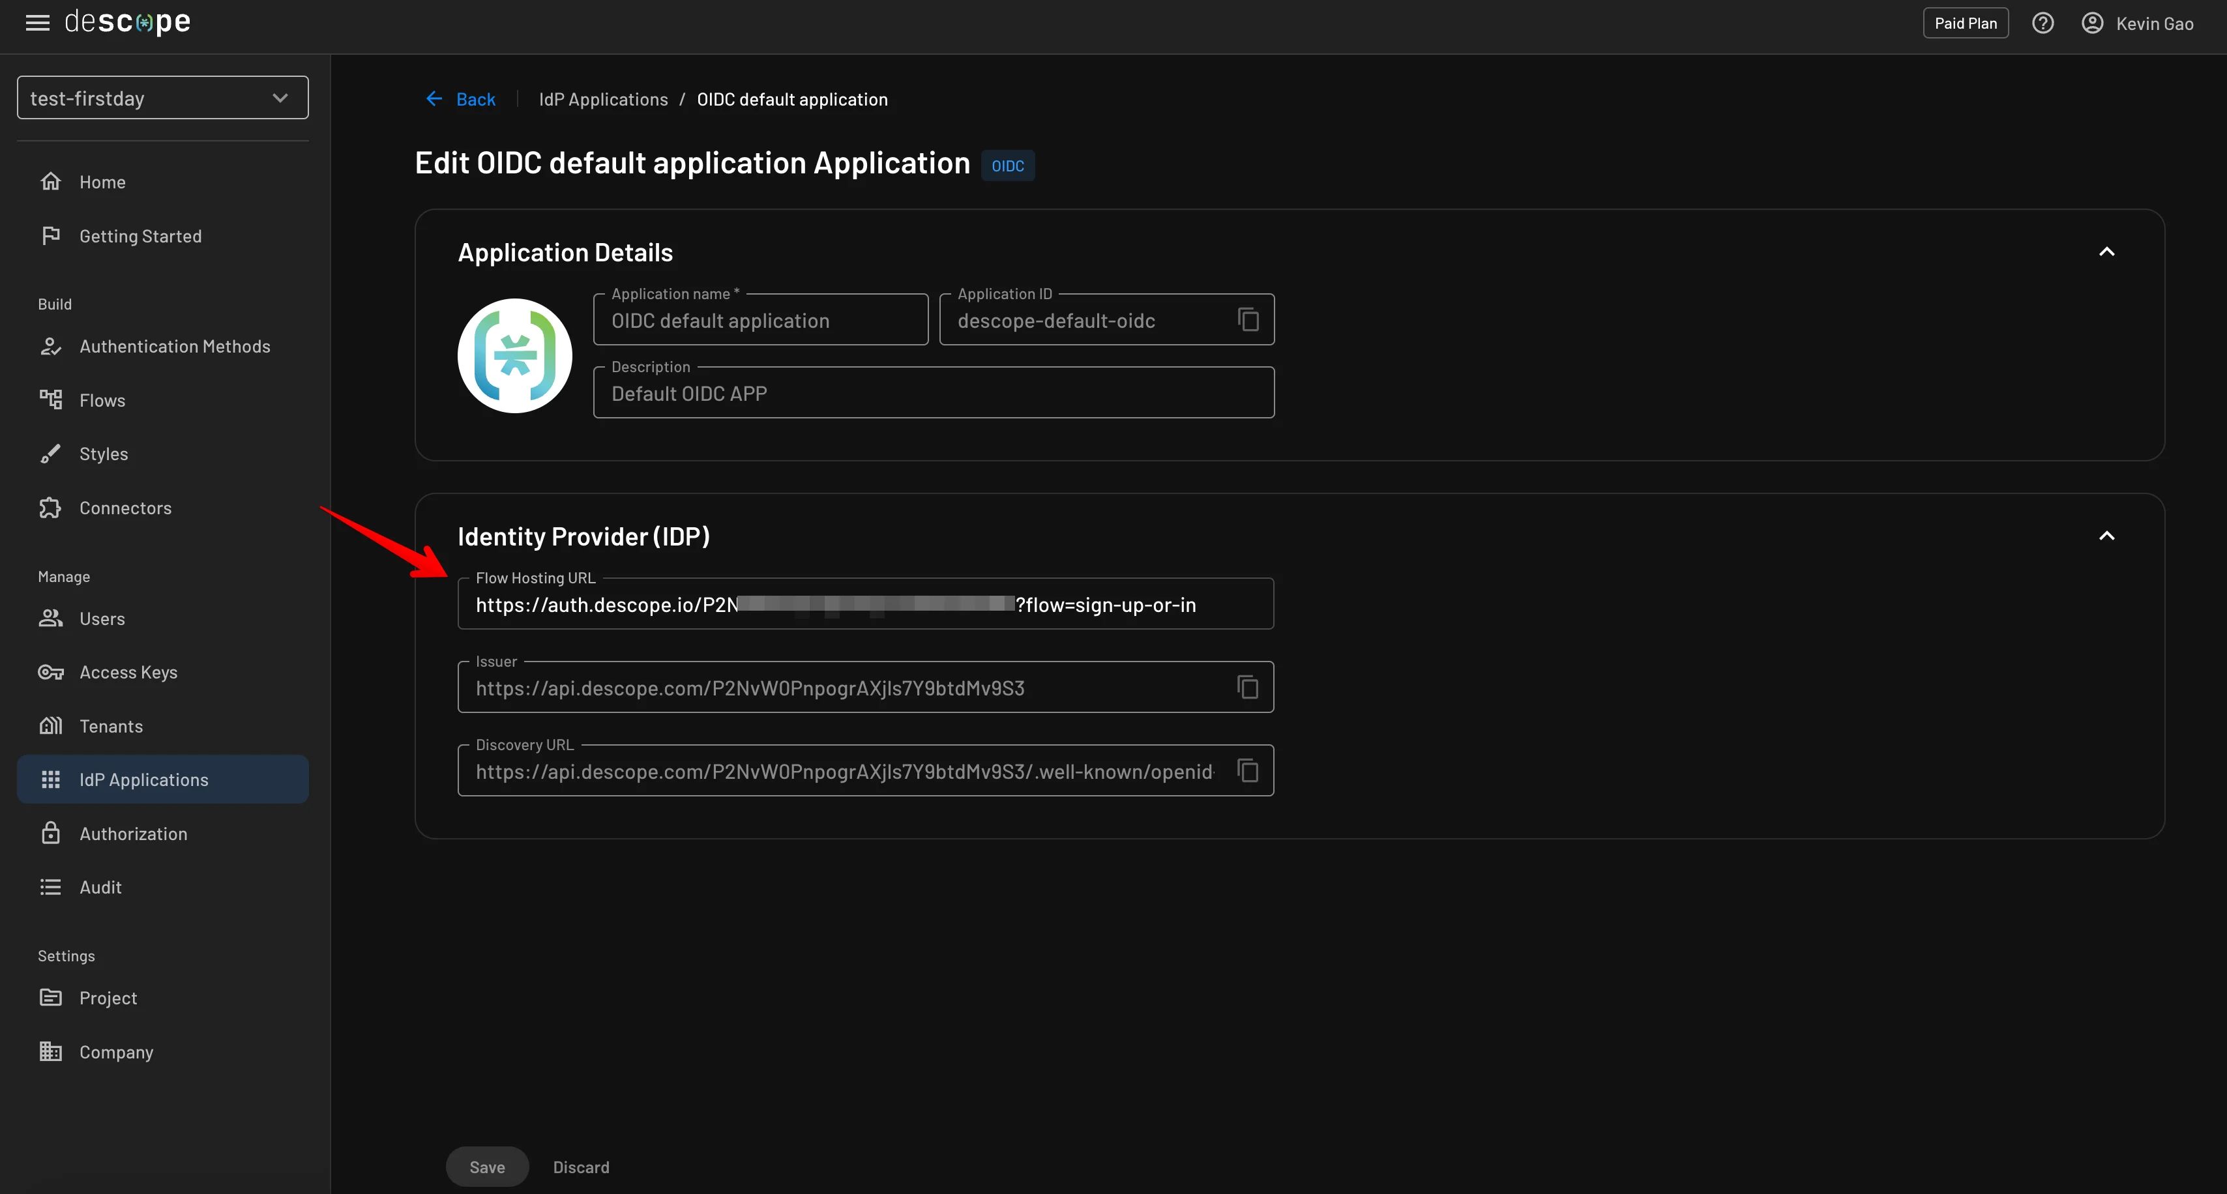Select the Connectors icon in sidebar
2227x1194 pixels.
click(50, 506)
